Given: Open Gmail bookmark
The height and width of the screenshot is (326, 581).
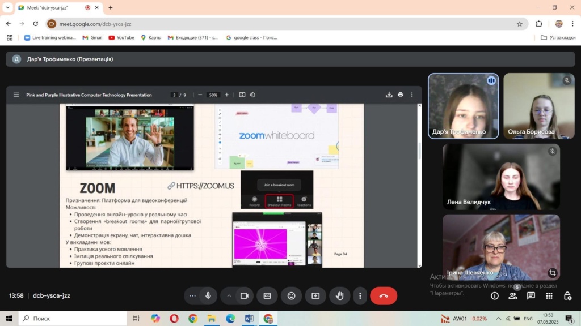Looking at the screenshot, I should point(92,38).
